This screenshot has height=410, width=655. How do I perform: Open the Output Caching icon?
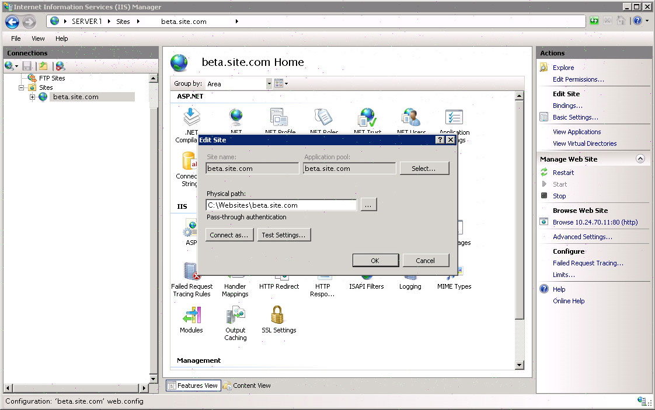[x=236, y=315]
